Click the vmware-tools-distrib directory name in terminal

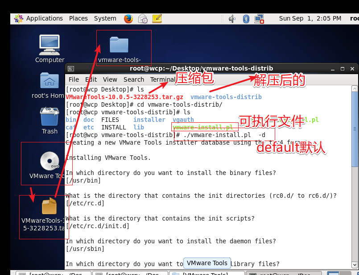pyautogui.click(x=226, y=97)
